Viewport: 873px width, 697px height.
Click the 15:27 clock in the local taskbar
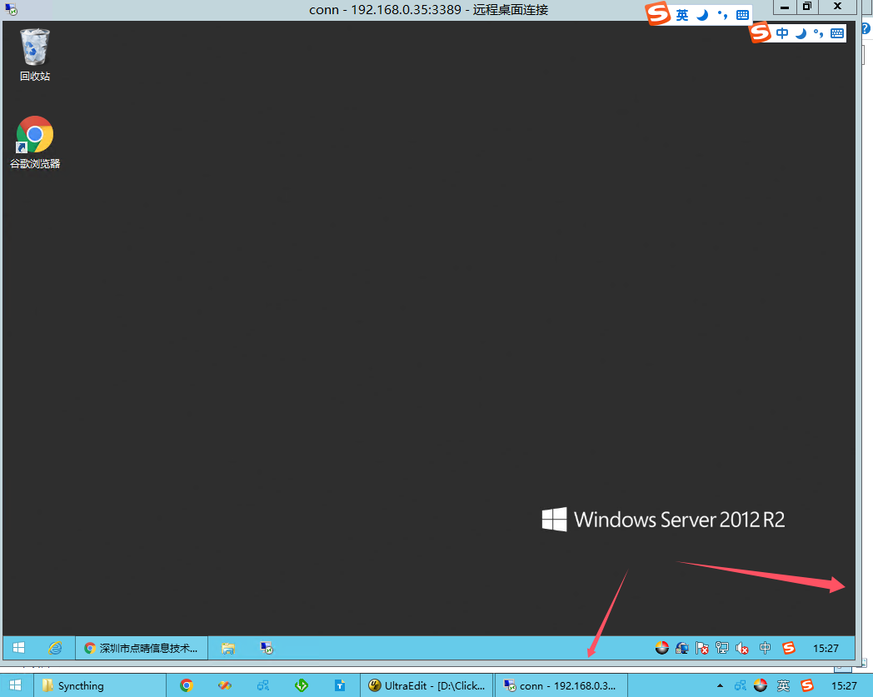844,685
